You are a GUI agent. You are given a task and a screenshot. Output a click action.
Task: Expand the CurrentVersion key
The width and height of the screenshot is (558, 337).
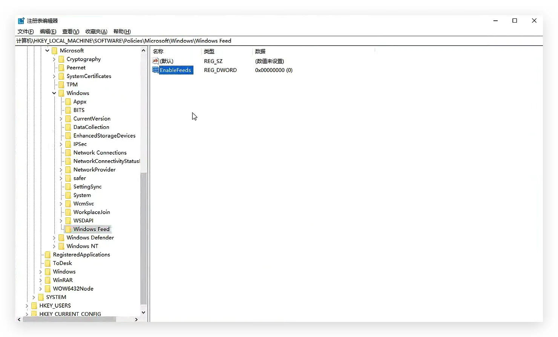click(x=61, y=119)
